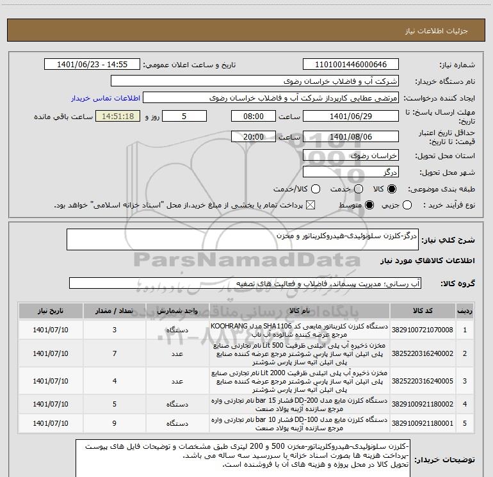
Task: Click the DD-100 chlorinator product name cell
Action: click(x=300, y=423)
